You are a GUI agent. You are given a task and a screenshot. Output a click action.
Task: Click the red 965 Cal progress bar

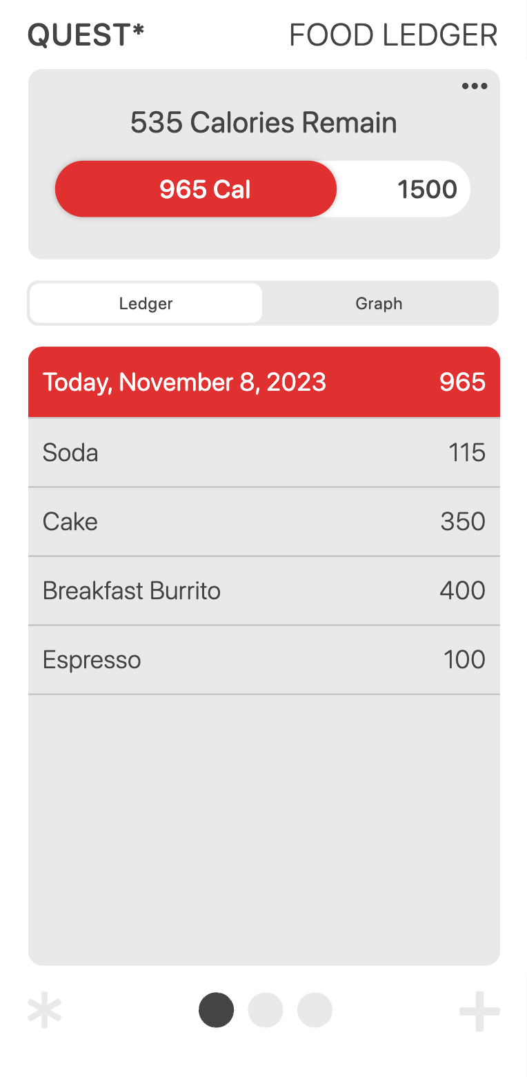[196, 189]
